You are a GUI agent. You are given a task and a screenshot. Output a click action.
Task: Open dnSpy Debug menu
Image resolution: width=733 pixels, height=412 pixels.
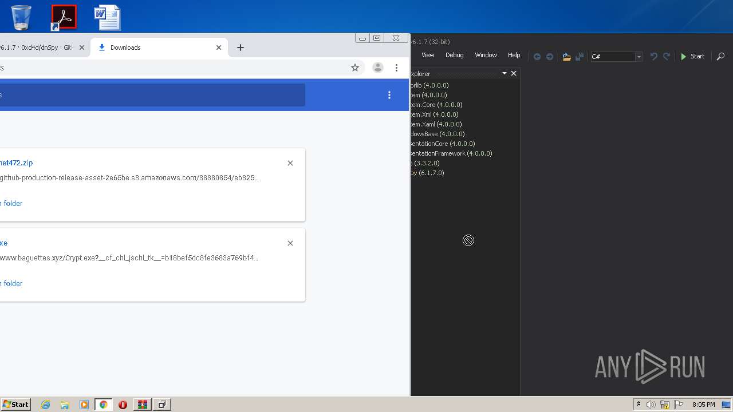(x=454, y=56)
